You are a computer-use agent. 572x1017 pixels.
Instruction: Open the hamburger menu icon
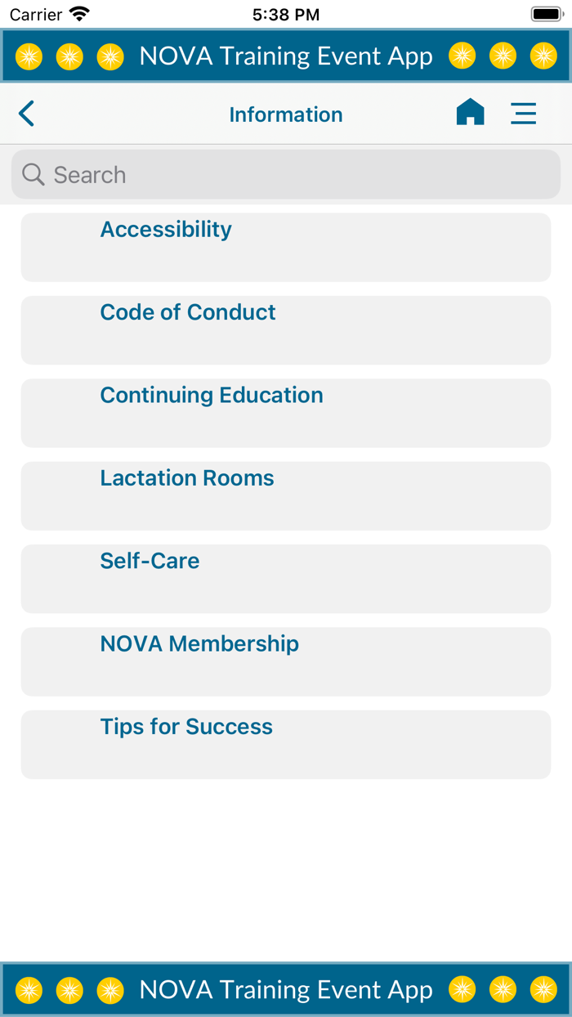pos(524,113)
